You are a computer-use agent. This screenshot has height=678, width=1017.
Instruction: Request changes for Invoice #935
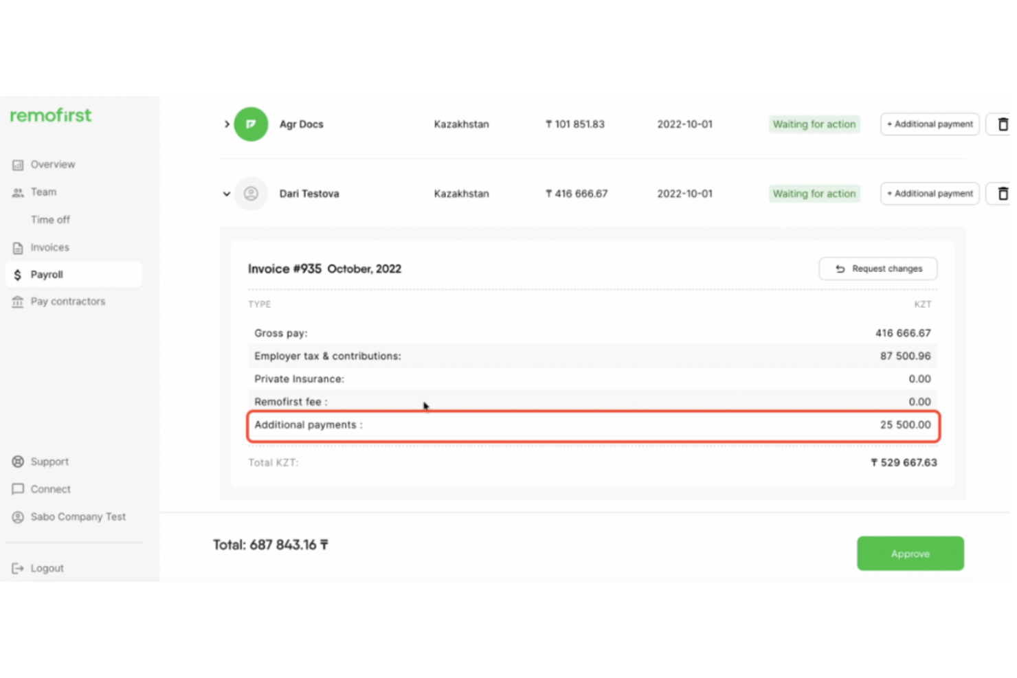point(878,269)
